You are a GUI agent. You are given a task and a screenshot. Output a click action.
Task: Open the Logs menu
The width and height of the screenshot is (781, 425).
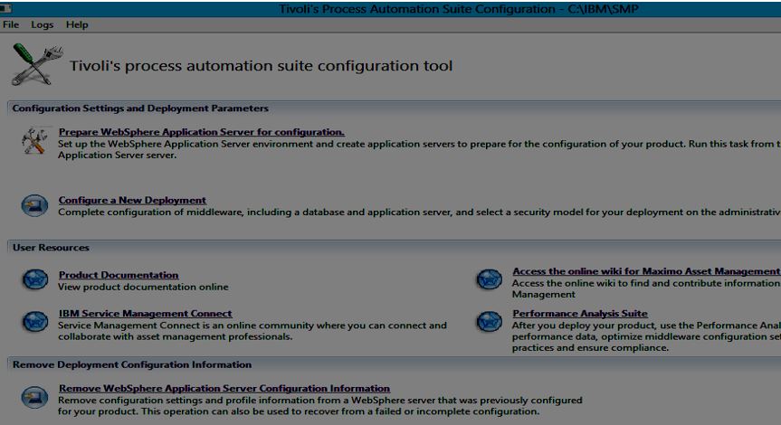pyautogui.click(x=42, y=24)
